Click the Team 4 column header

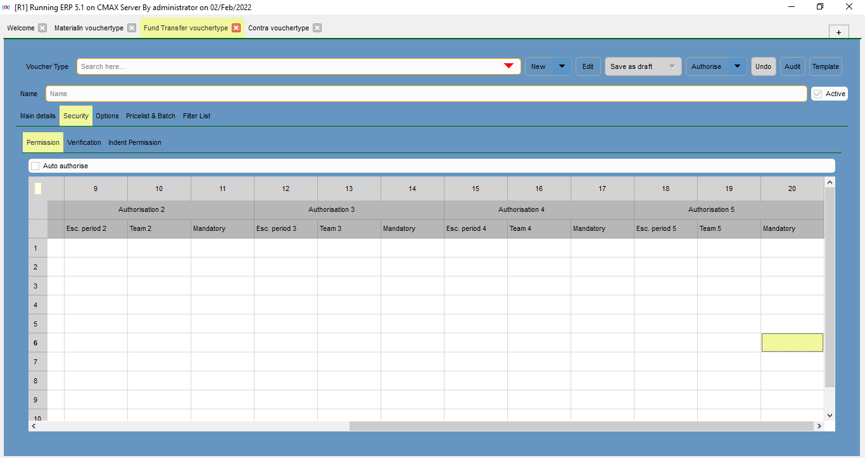(539, 228)
